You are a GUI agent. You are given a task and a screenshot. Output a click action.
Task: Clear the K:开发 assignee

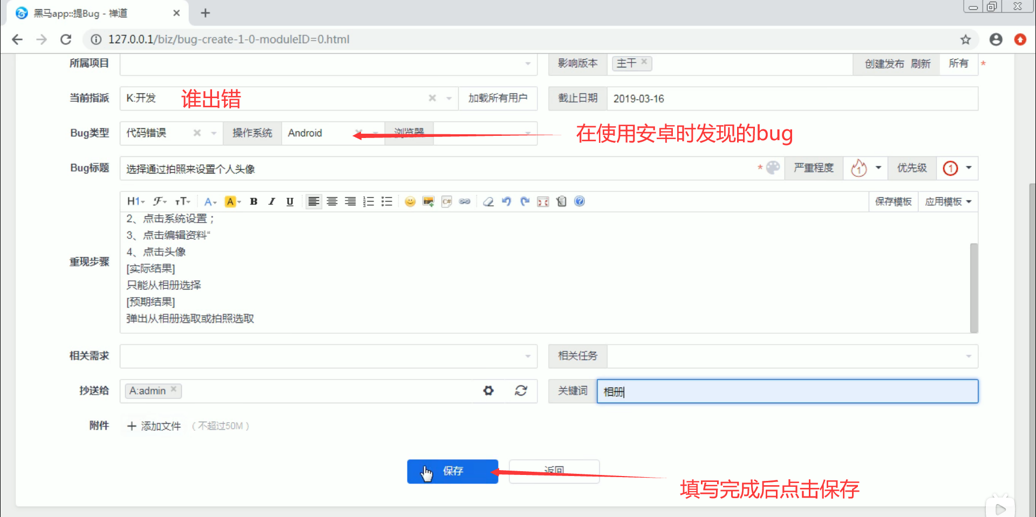pos(432,98)
